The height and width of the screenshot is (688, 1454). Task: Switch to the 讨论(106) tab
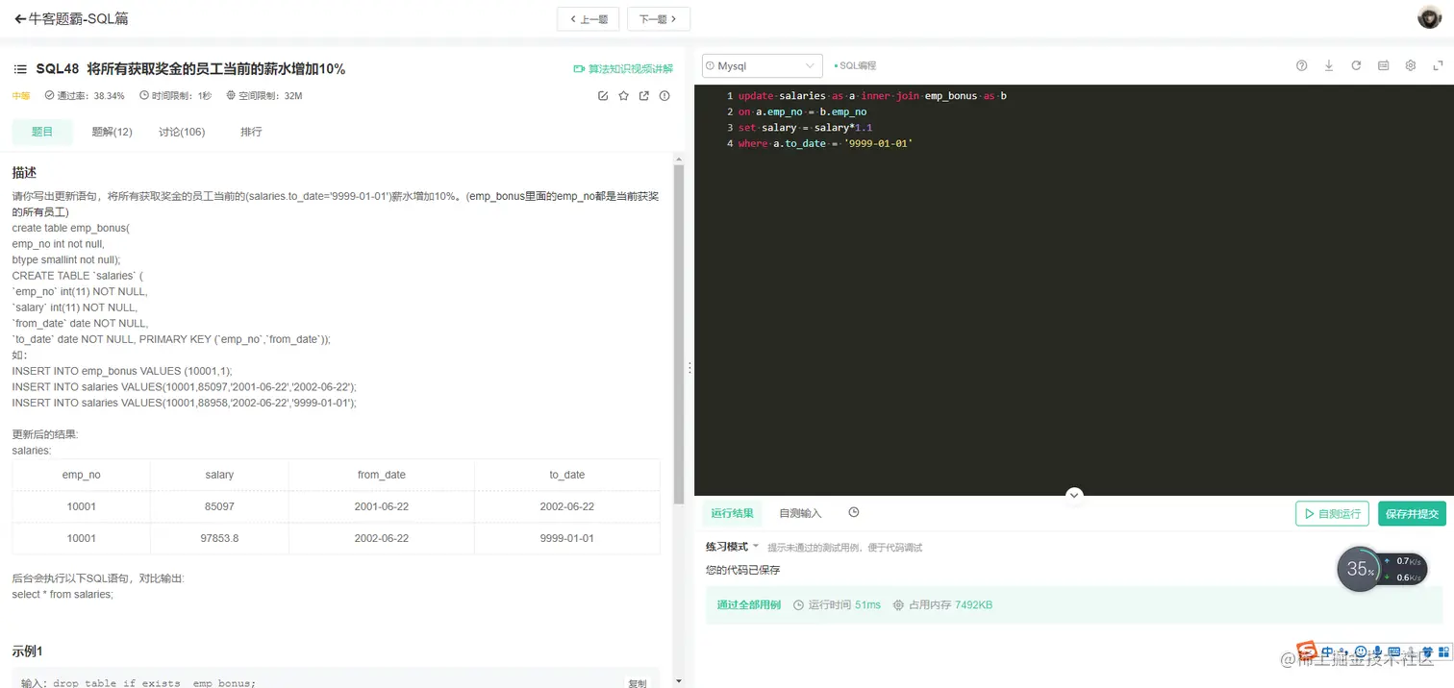coord(181,132)
